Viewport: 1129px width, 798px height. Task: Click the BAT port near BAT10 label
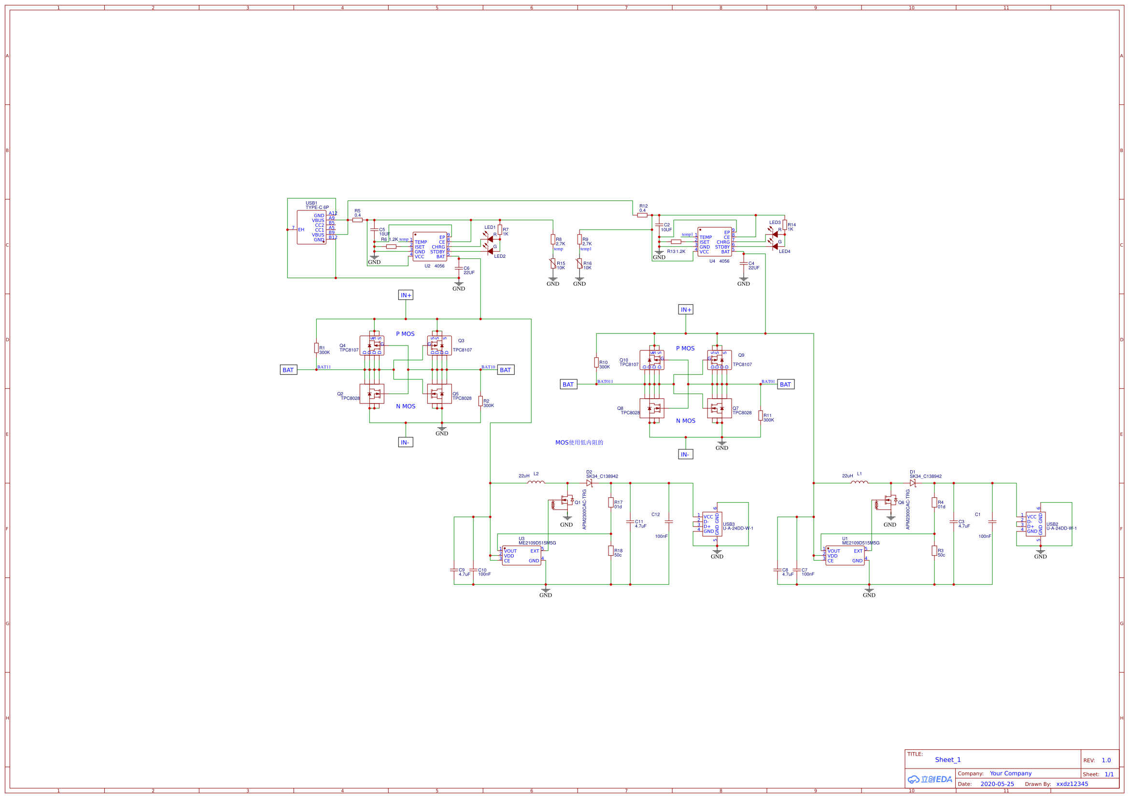(506, 370)
